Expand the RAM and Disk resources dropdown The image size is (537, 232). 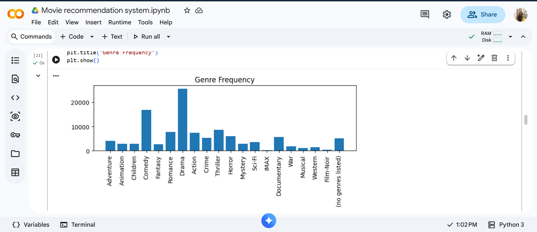pyautogui.click(x=510, y=37)
